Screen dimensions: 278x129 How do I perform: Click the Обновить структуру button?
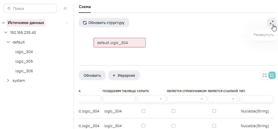click(104, 23)
